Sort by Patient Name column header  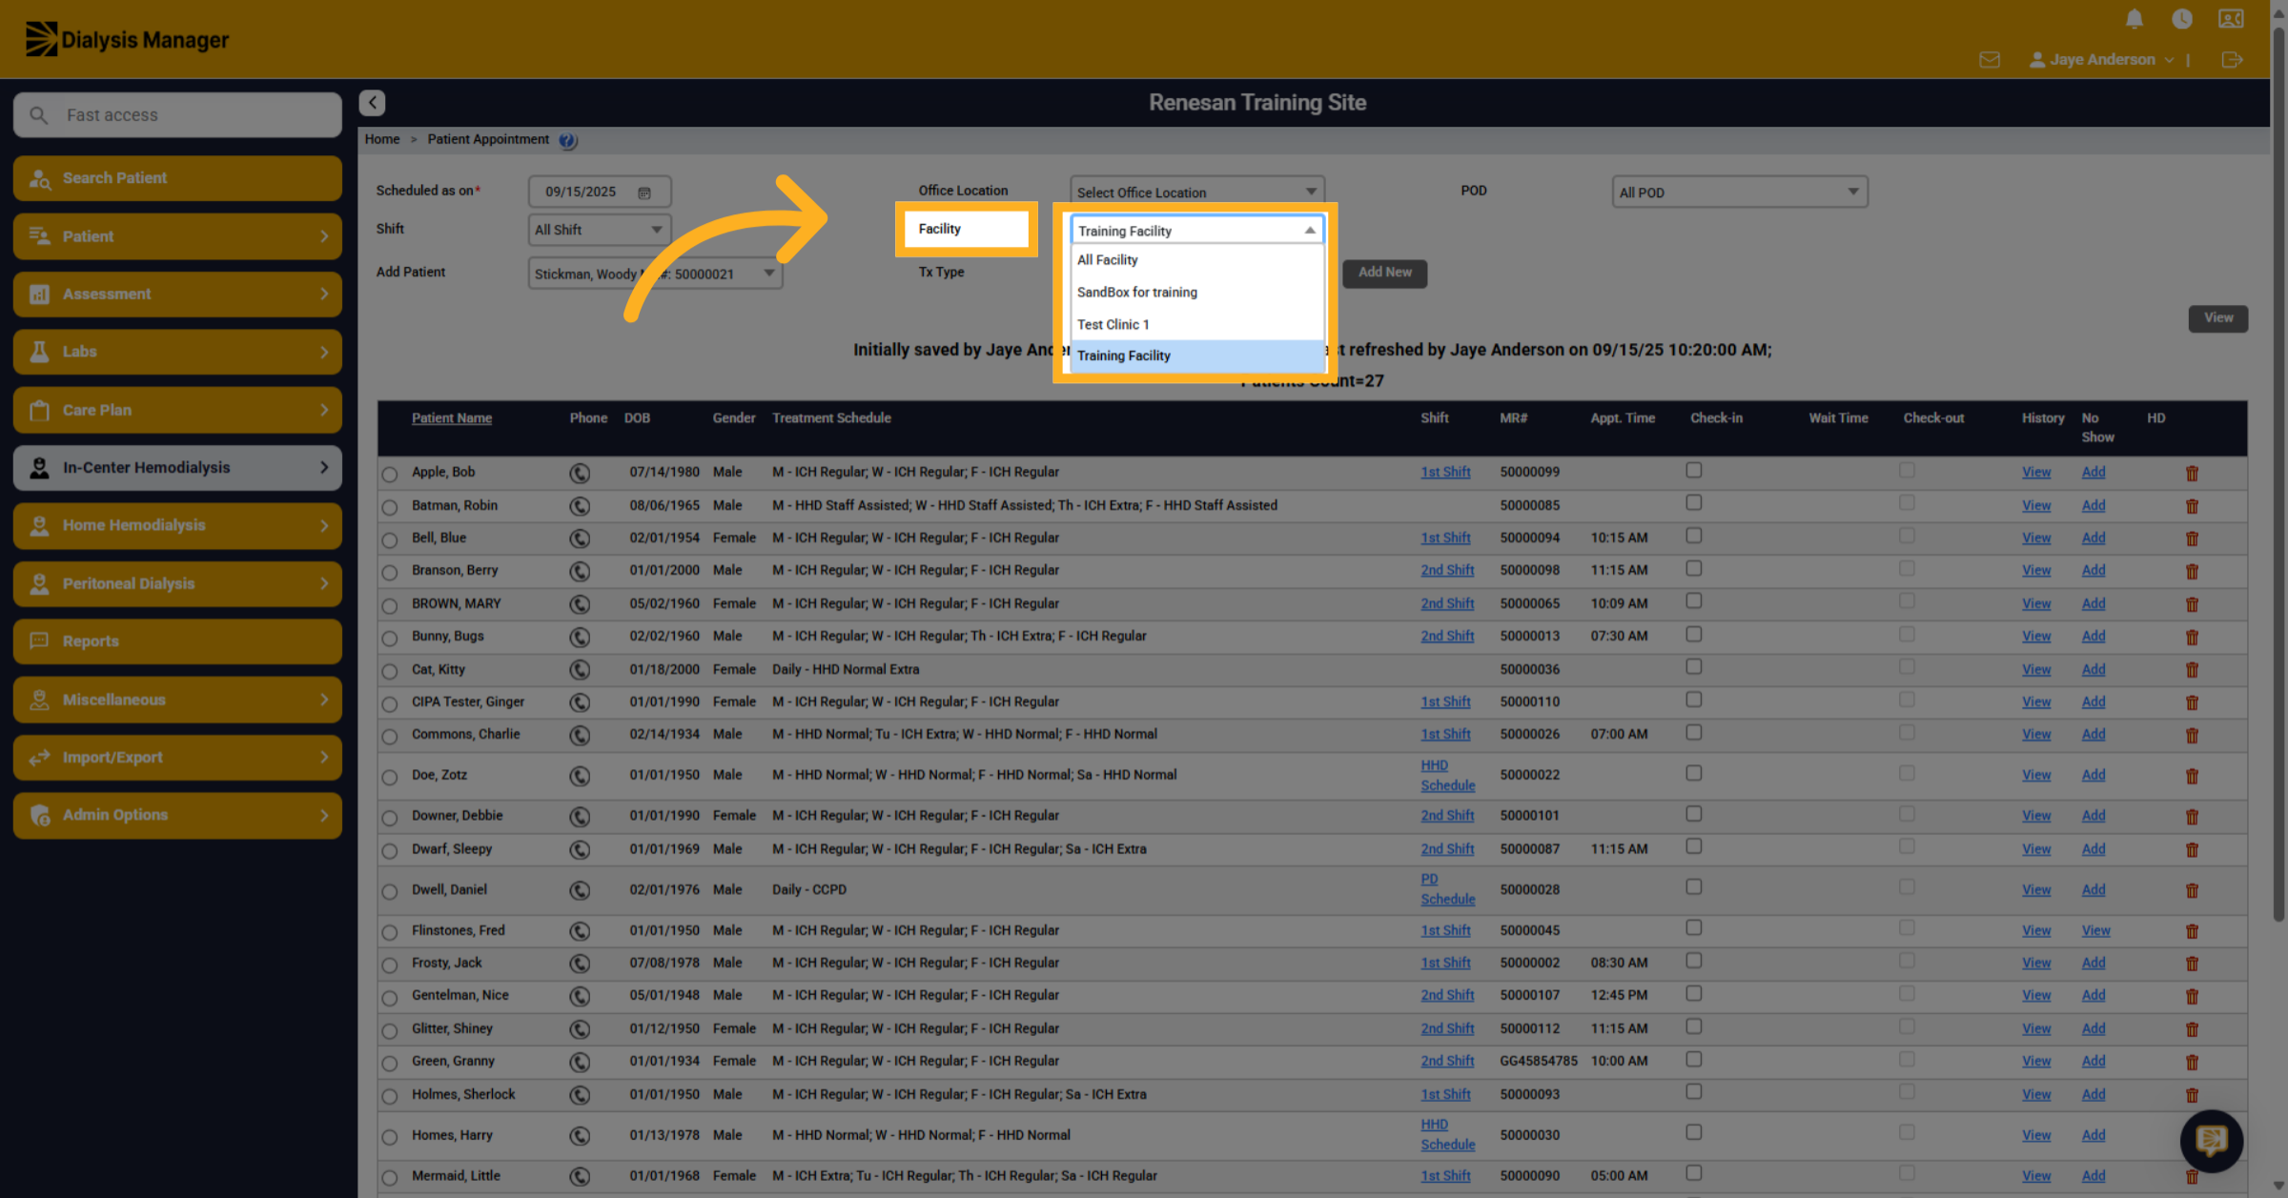pos(451,417)
